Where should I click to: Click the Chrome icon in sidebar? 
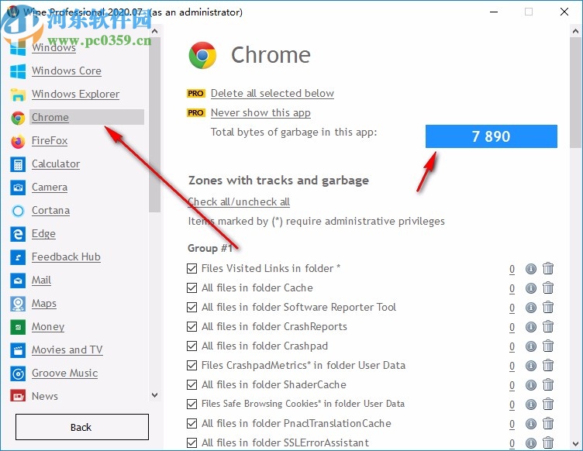[18, 118]
